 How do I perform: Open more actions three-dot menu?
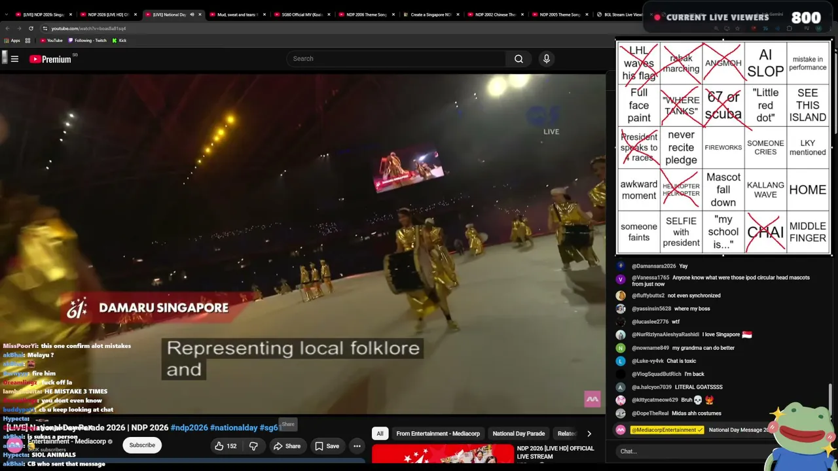tap(357, 446)
